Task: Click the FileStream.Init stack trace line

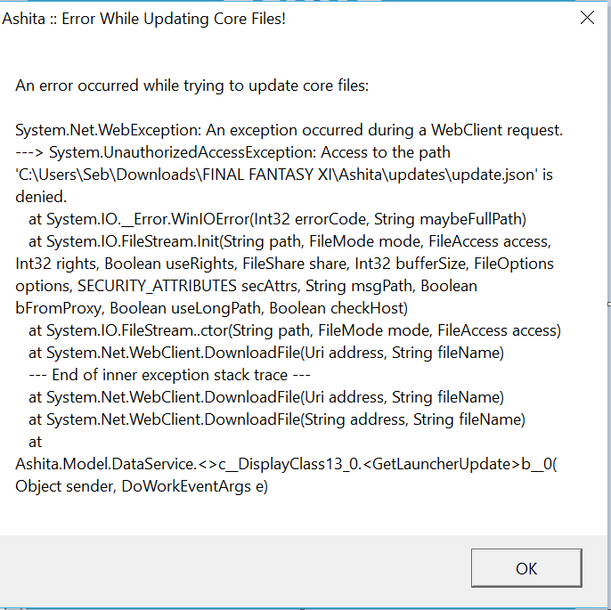Action: (x=289, y=241)
